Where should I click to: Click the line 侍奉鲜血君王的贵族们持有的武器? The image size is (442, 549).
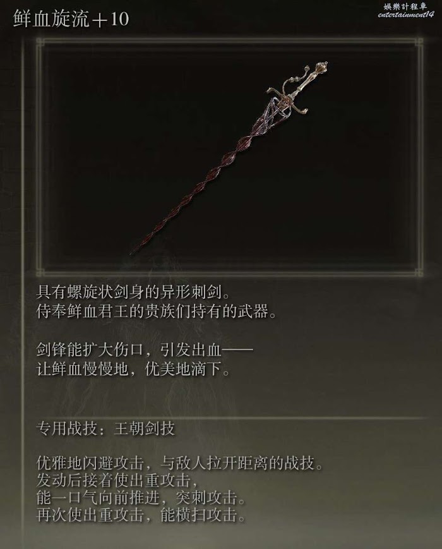point(157,311)
